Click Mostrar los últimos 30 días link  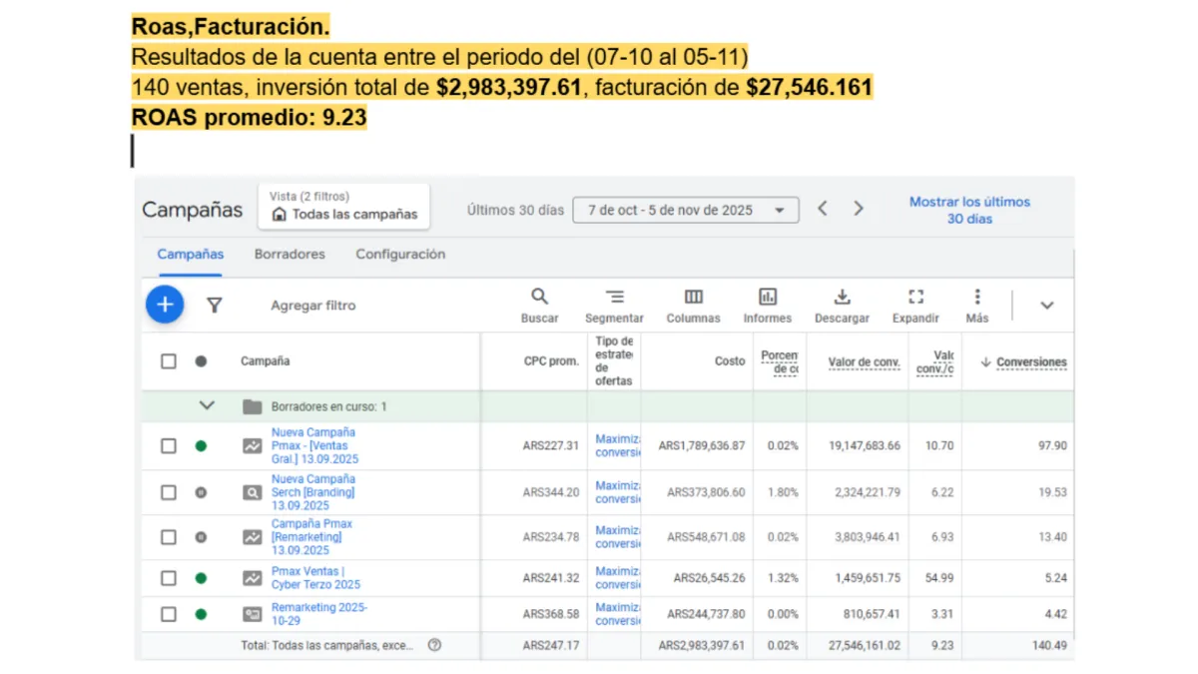(x=968, y=210)
